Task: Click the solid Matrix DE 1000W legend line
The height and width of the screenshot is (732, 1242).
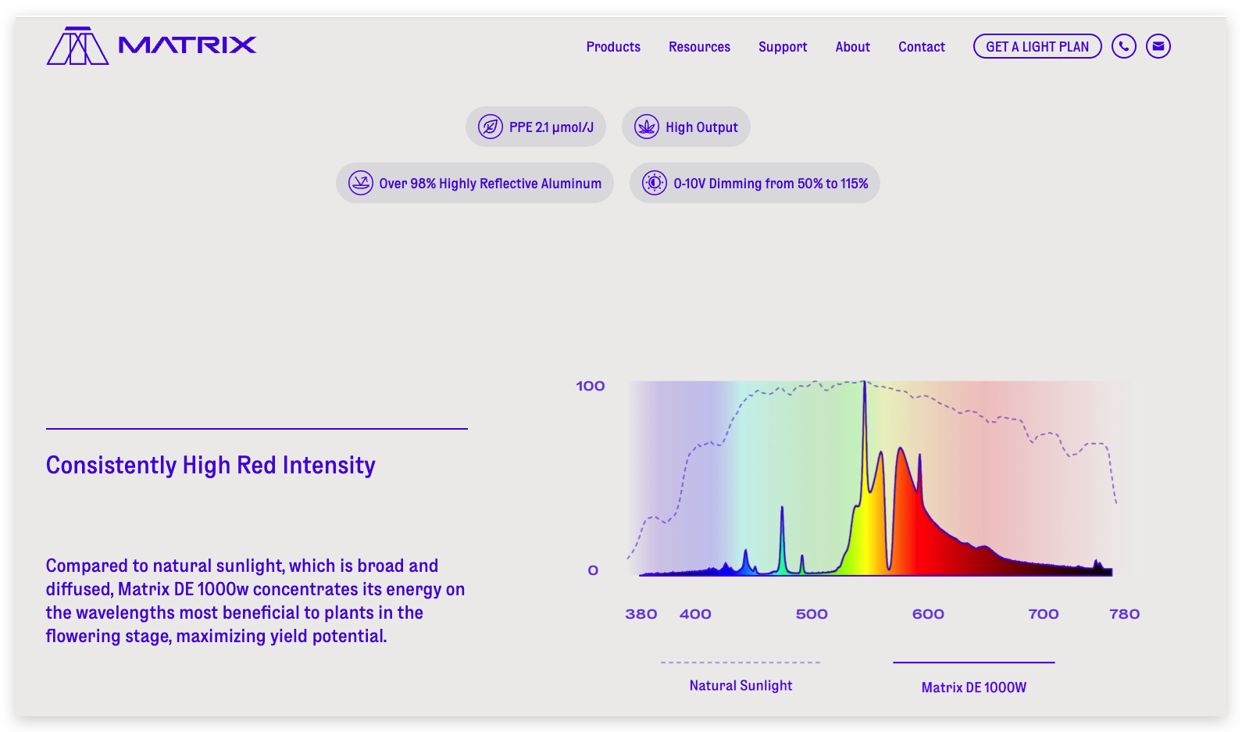Action: point(974,662)
